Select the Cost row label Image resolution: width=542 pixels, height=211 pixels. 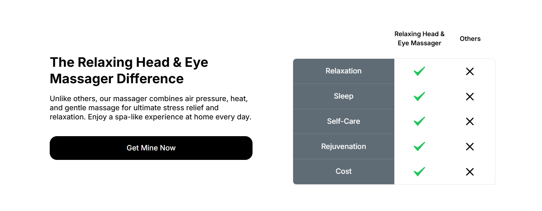click(344, 171)
